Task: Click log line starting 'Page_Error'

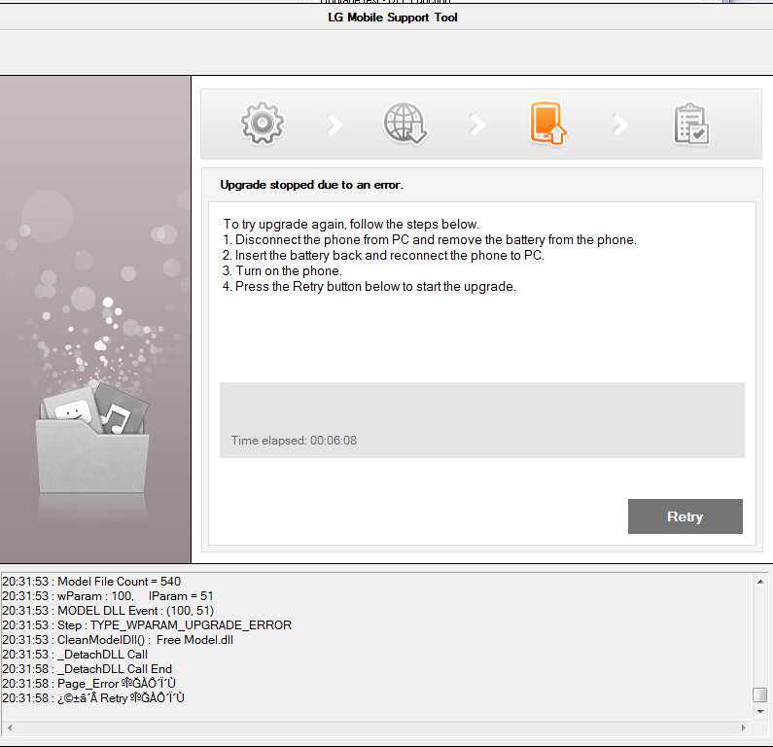Action: pyautogui.click(x=88, y=684)
